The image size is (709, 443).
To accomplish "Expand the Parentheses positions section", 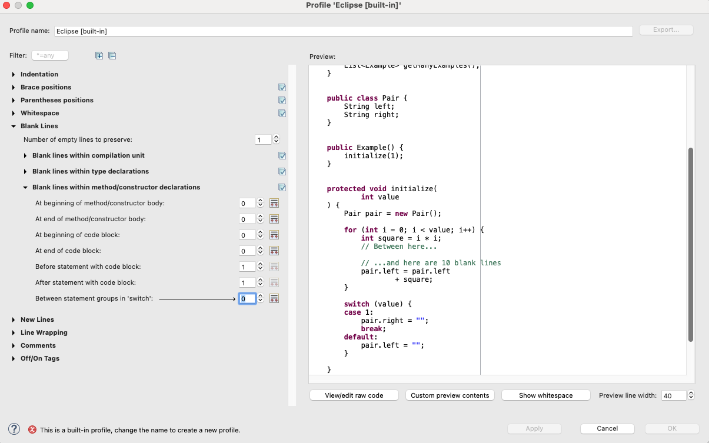I will 14,100.
